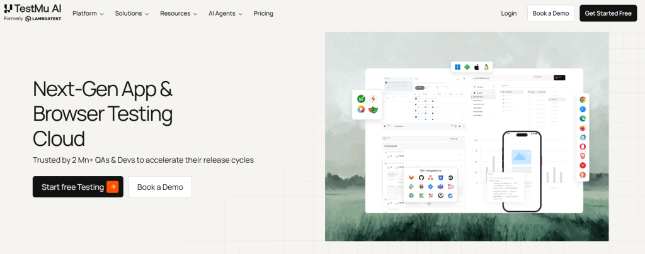Click the DuckDuckGo browser icon
The width and height of the screenshot is (645, 254).
point(583,175)
